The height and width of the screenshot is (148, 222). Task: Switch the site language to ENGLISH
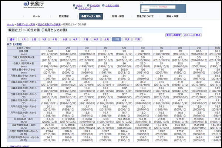95,6
